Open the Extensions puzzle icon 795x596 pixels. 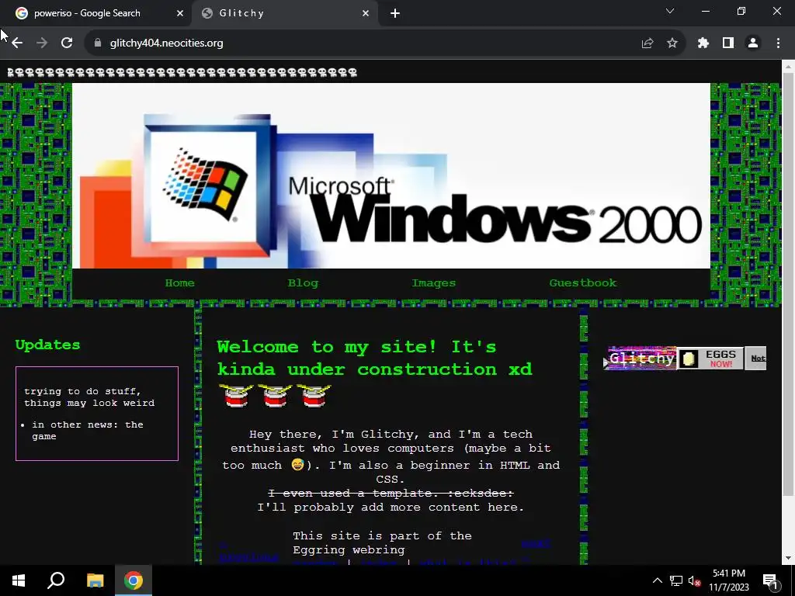(703, 43)
